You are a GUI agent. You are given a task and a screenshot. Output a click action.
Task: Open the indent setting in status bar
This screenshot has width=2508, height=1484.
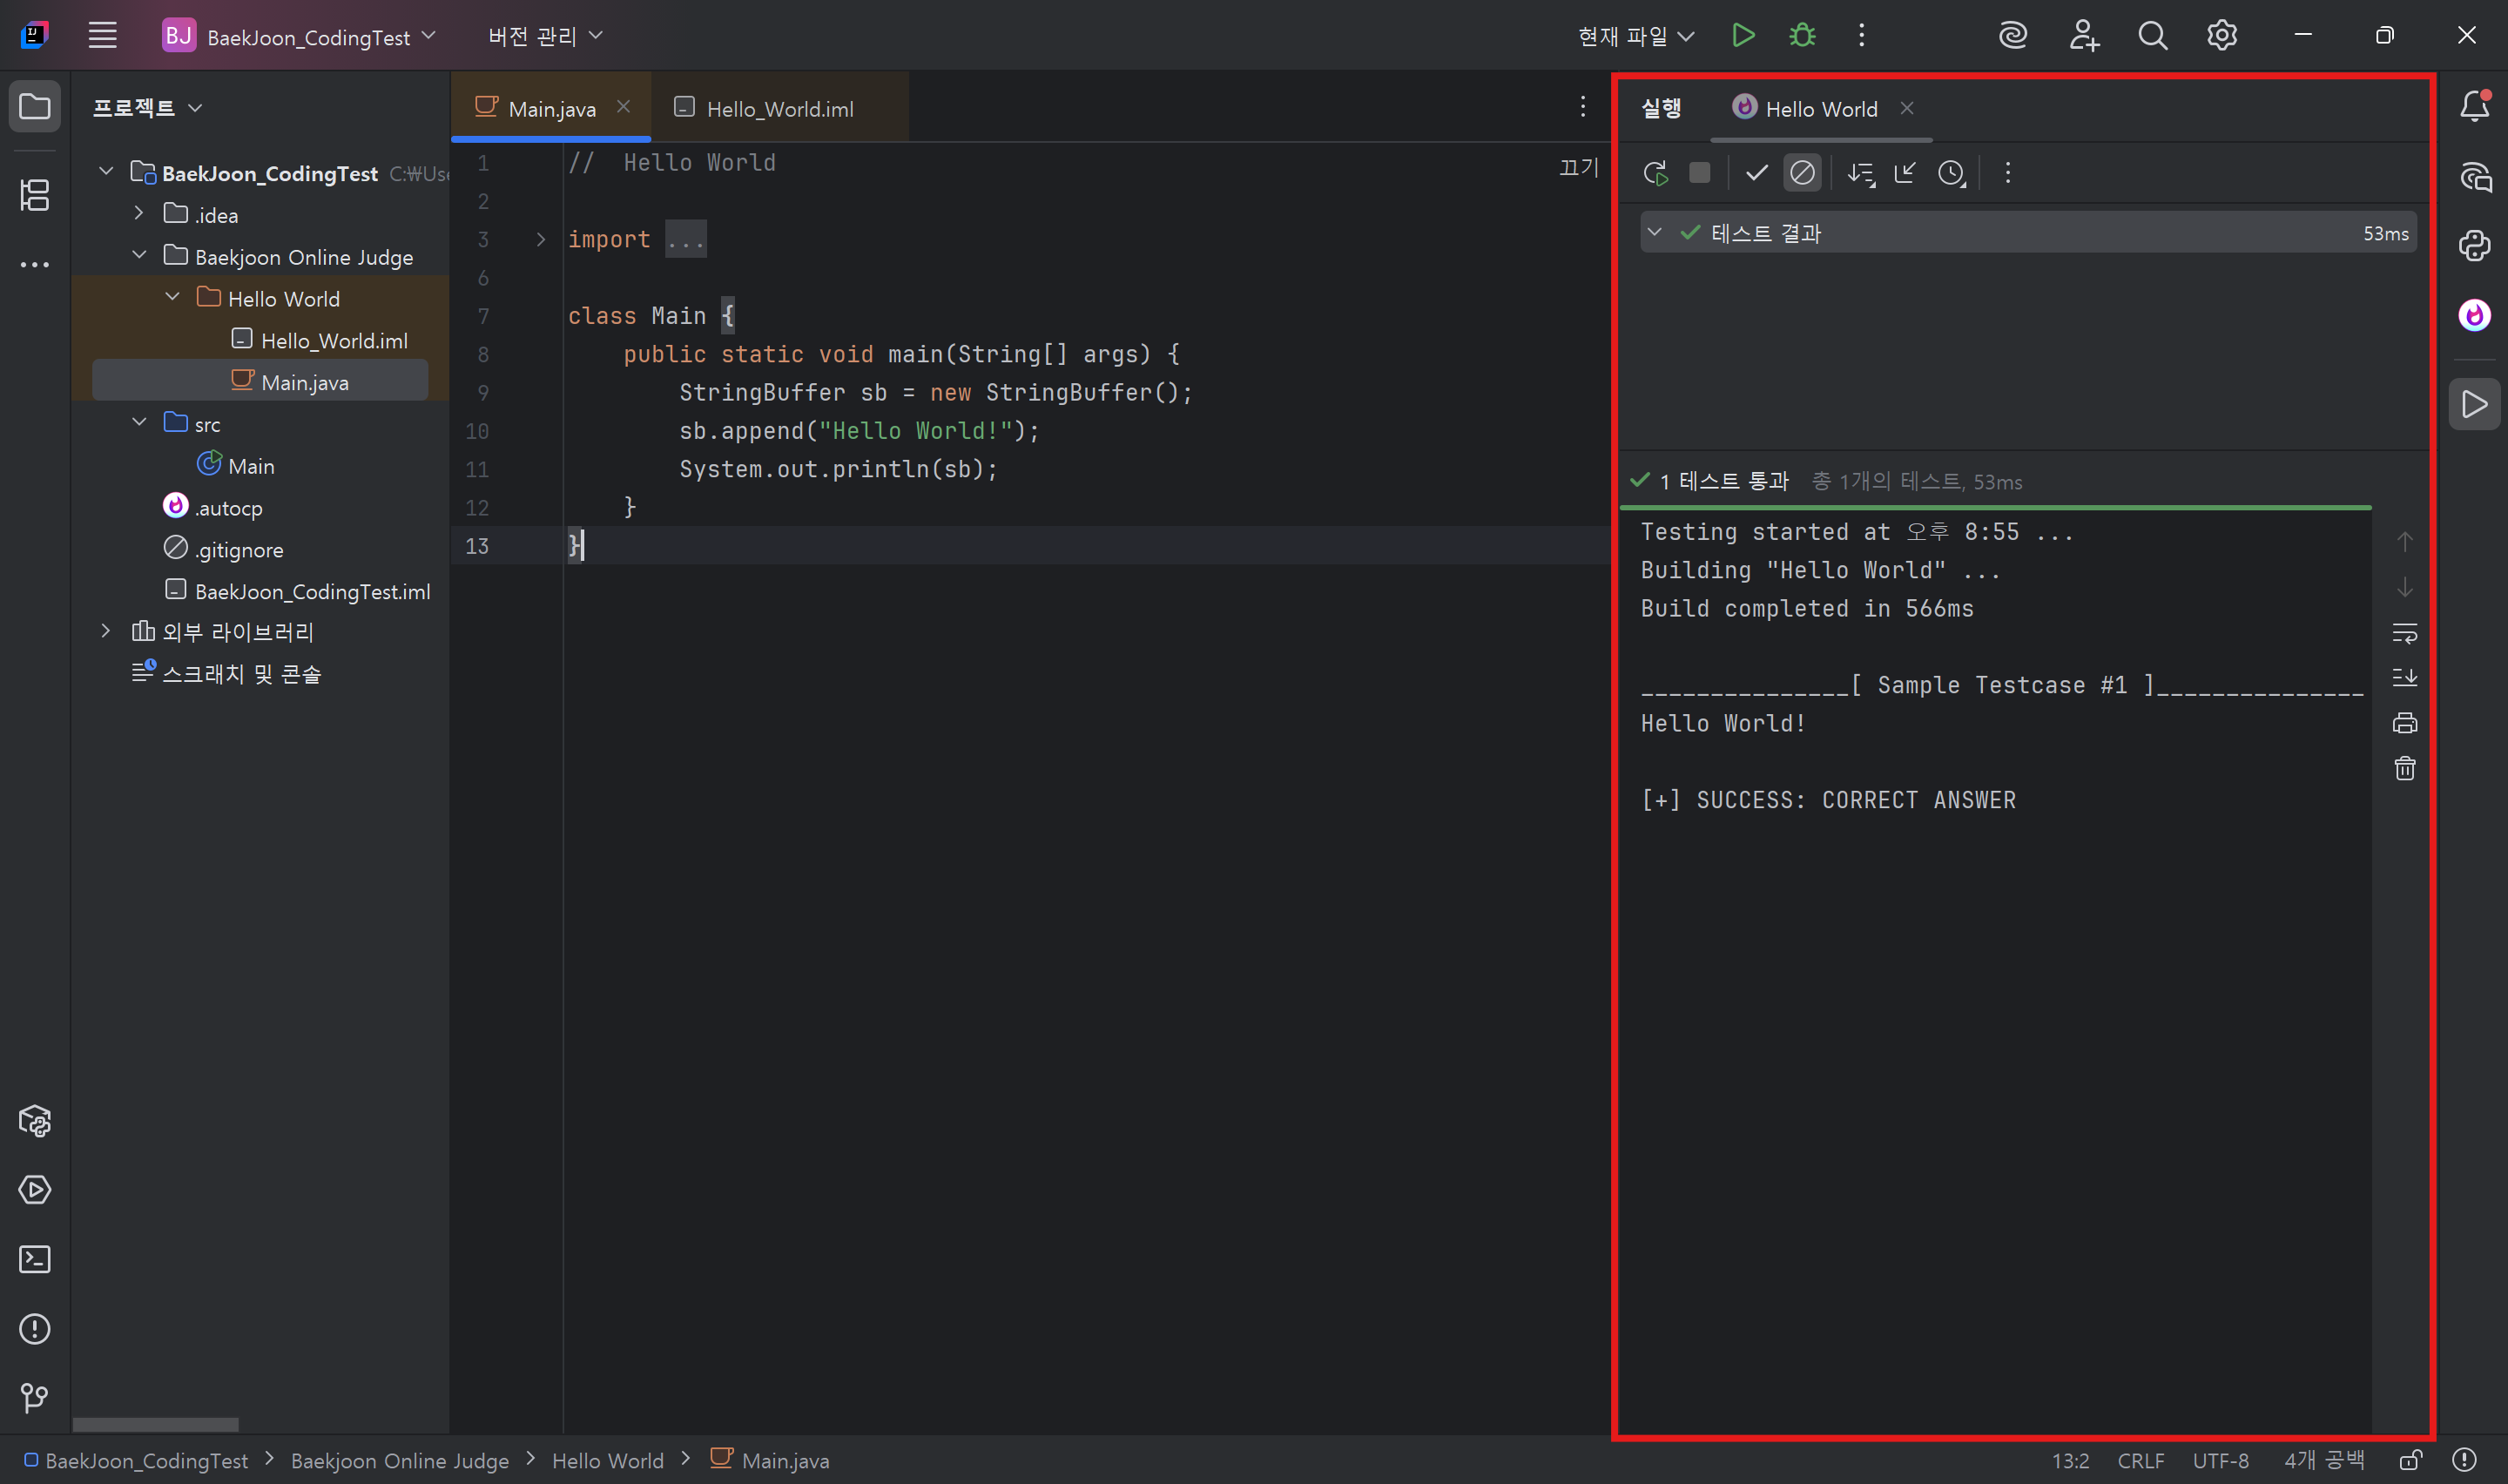pyautogui.click(x=2324, y=1461)
